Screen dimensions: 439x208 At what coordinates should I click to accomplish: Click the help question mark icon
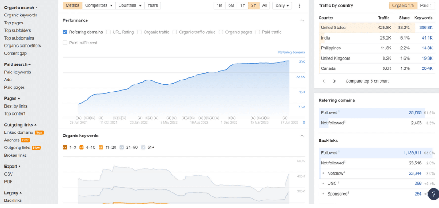(433, 194)
